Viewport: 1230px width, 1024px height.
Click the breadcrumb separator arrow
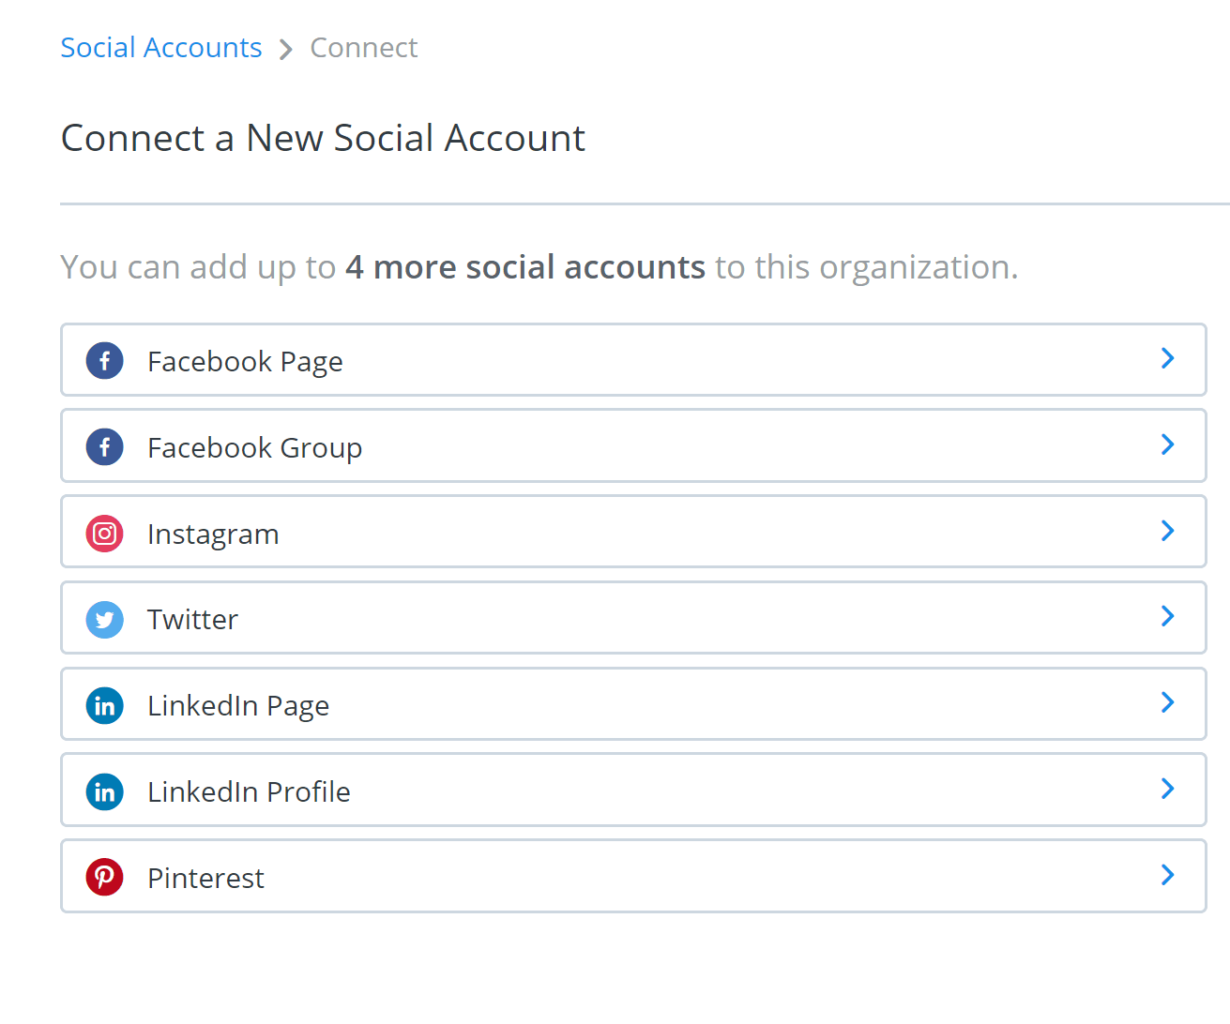286,49
